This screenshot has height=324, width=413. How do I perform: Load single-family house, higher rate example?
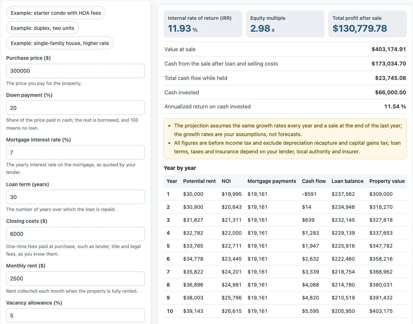pyautogui.click(x=60, y=43)
